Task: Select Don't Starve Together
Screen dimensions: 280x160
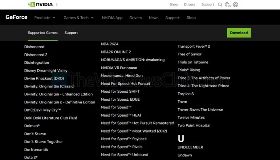Action: tap(43, 142)
